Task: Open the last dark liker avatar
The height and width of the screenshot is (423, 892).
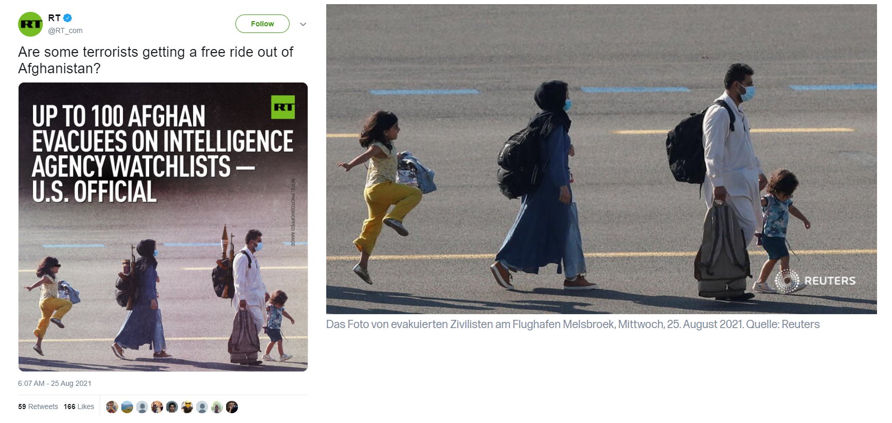Action: [232, 407]
